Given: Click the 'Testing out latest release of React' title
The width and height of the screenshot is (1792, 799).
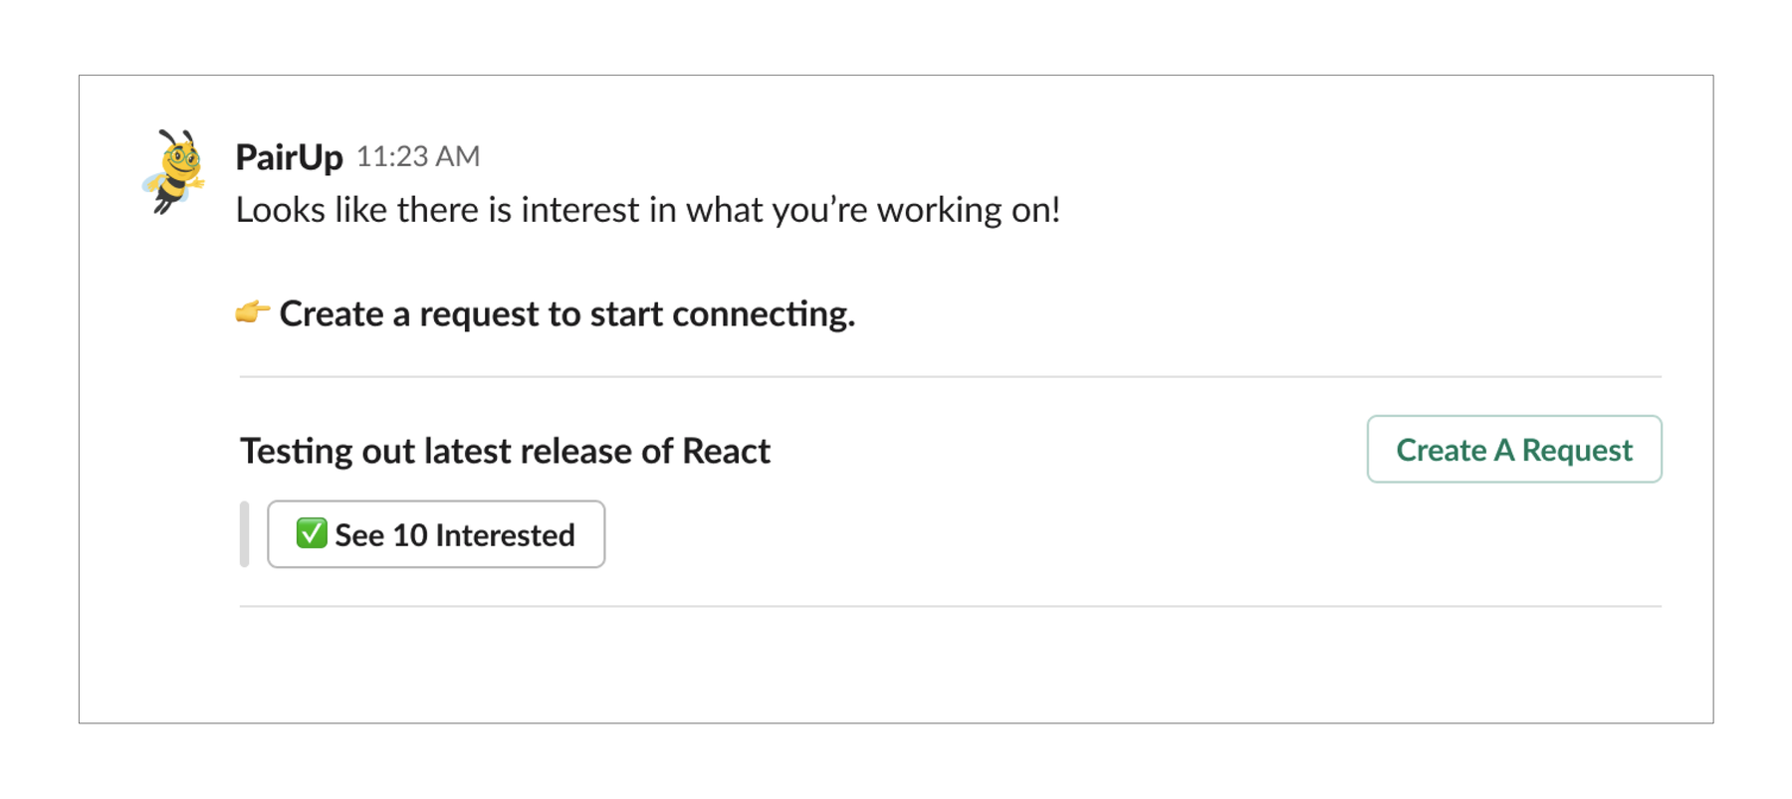Looking at the screenshot, I should pos(505,451).
